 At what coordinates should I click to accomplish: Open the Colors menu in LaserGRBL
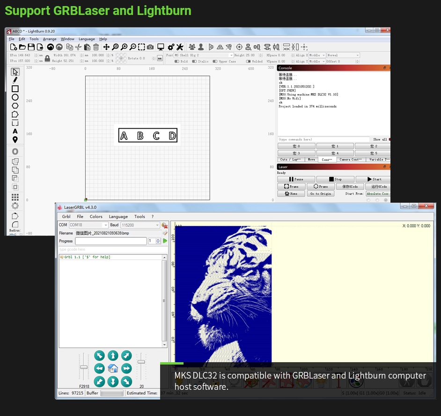tap(96, 217)
